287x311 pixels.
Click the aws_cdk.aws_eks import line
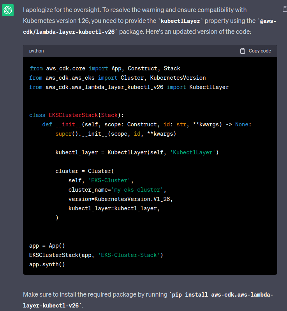click(x=117, y=78)
